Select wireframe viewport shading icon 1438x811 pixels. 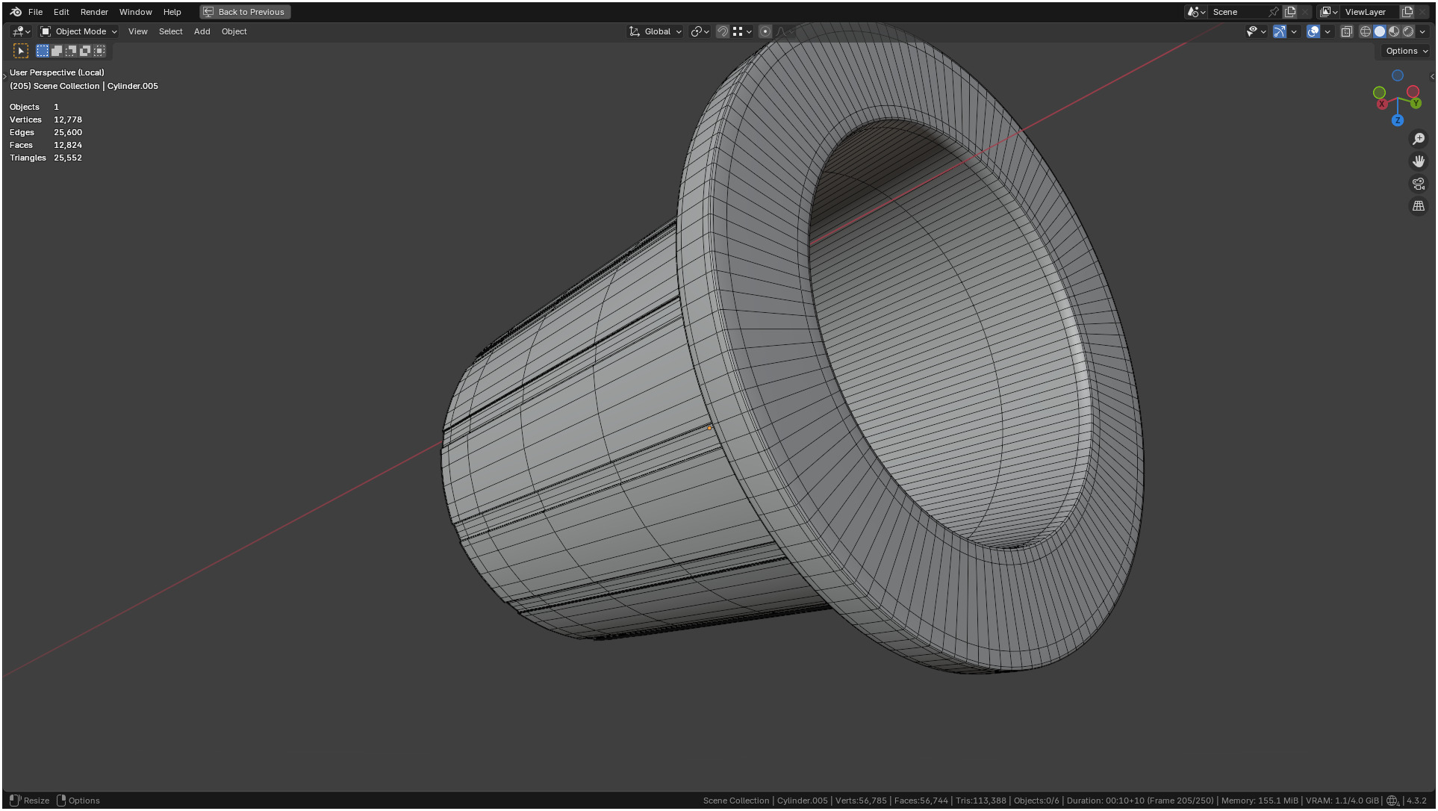click(1365, 31)
